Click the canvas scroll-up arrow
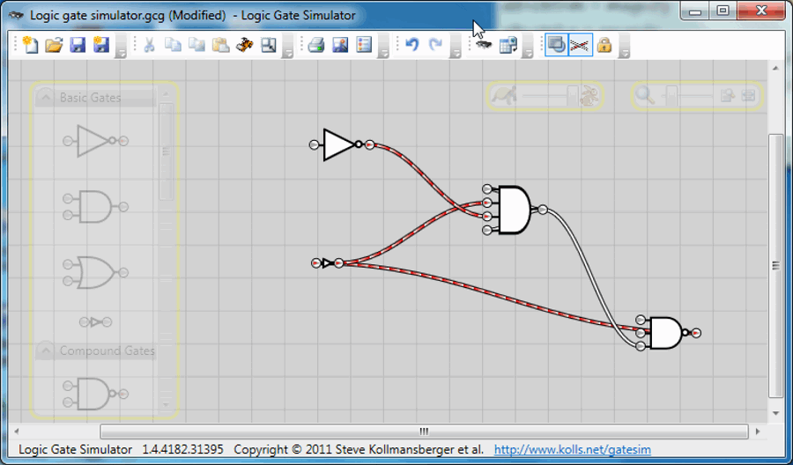The width and height of the screenshot is (793, 465). point(775,68)
